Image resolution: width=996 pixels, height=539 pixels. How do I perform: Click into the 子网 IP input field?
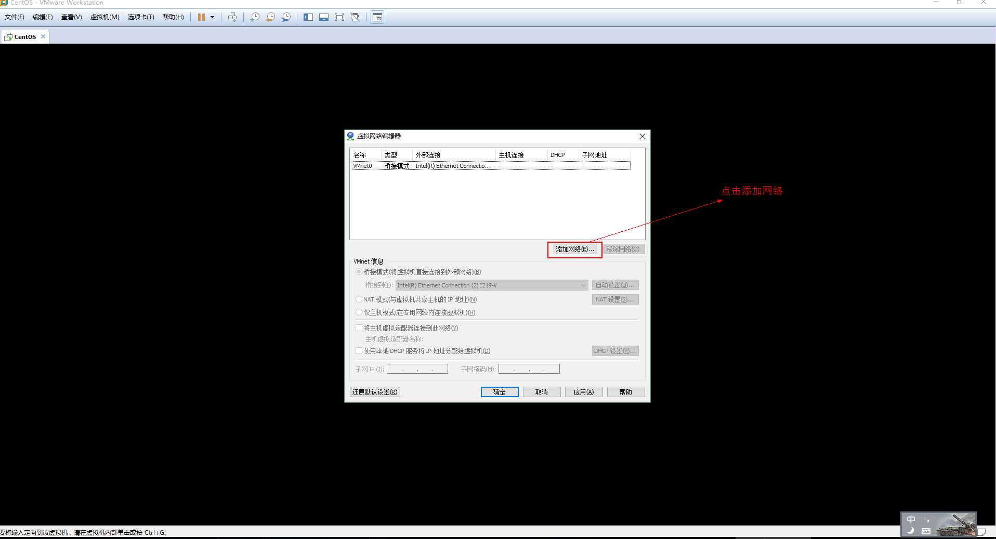tap(417, 369)
